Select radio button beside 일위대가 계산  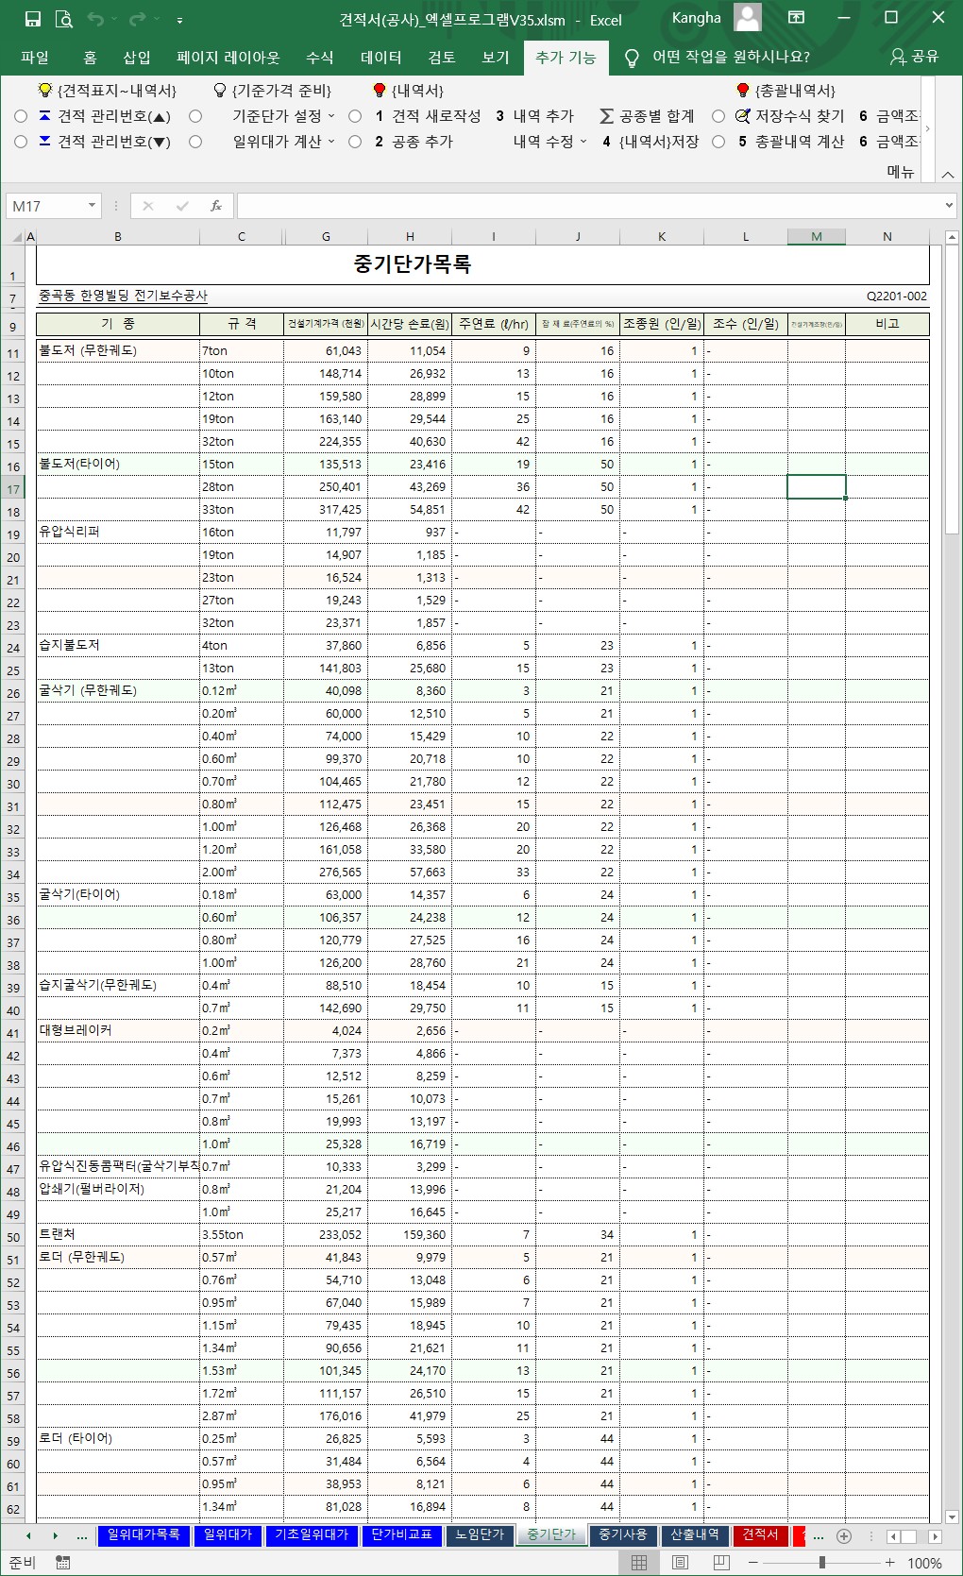(195, 142)
